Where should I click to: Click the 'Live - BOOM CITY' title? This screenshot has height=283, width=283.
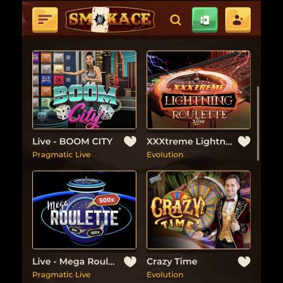click(x=72, y=141)
